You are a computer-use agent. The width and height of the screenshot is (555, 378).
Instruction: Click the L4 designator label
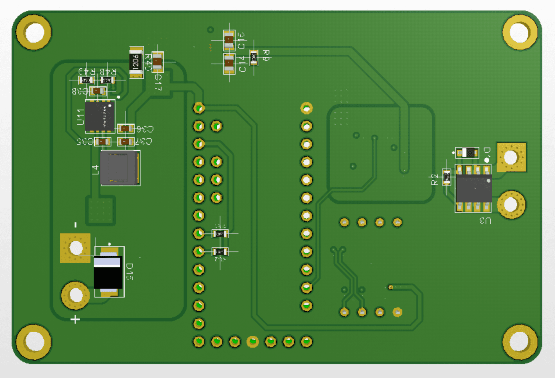(95, 170)
